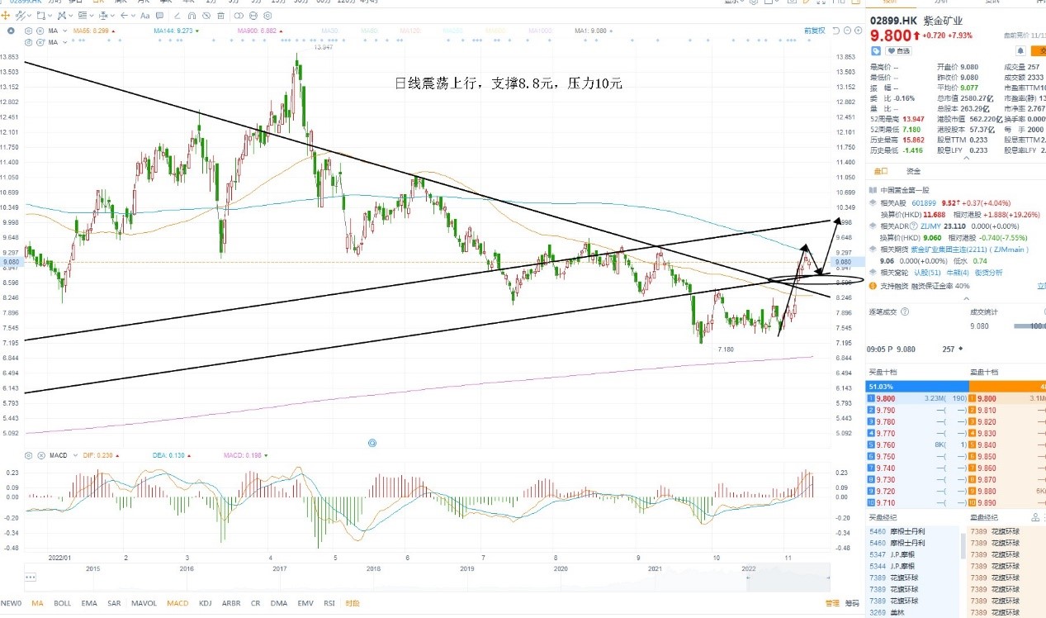The height and width of the screenshot is (618, 1046).
Task: Remove the first MA indicator
Action: 40,31
